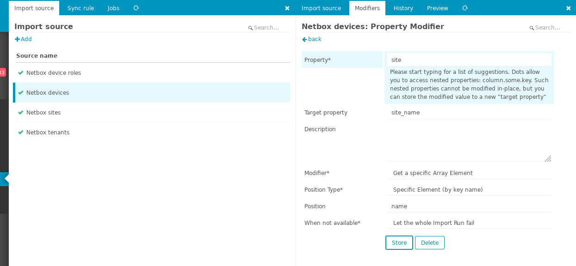Click the magnifier icon in left search

[250, 28]
